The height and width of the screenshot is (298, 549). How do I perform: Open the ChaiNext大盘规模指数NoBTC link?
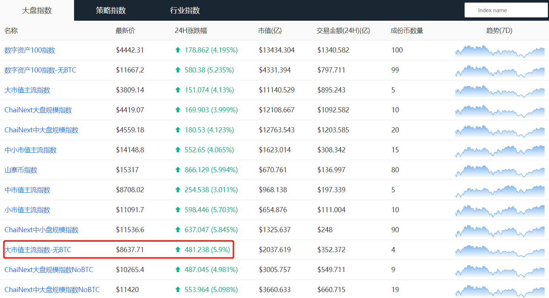pos(49,270)
